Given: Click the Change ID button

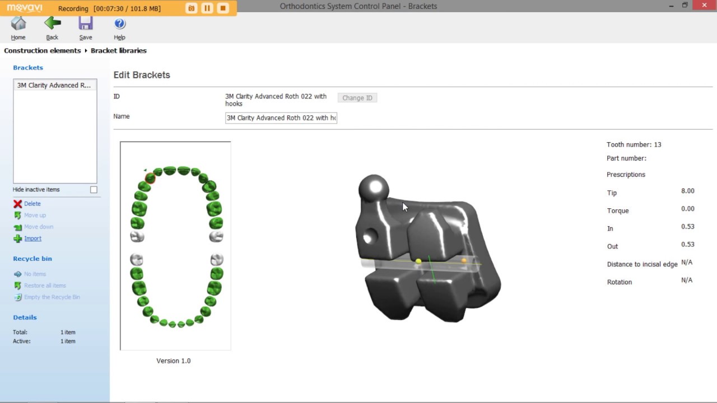Looking at the screenshot, I should 357,98.
